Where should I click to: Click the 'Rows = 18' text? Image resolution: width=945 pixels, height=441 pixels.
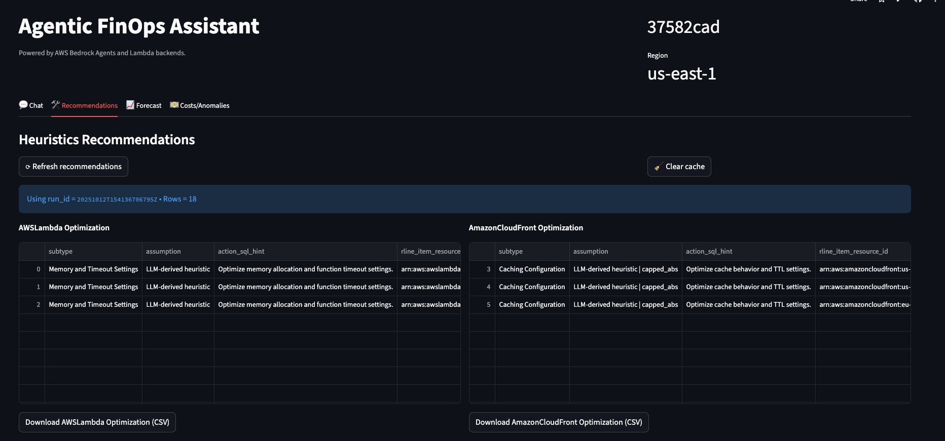[x=179, y=199]
